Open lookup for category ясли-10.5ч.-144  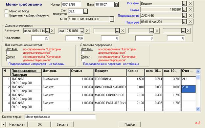tap(47, 31)
